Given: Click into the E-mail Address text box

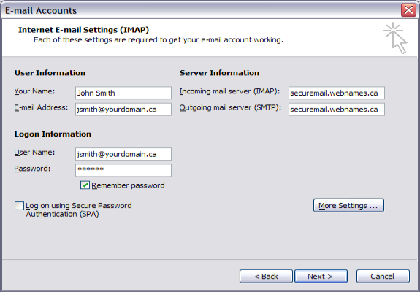Looking at the screenshot, I should click(123, 109).
